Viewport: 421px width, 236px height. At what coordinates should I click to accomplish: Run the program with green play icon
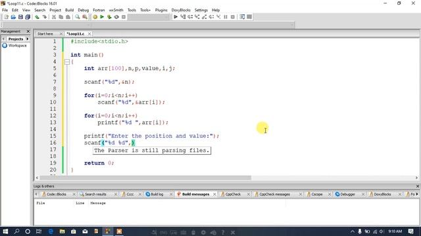click(102, 17)
